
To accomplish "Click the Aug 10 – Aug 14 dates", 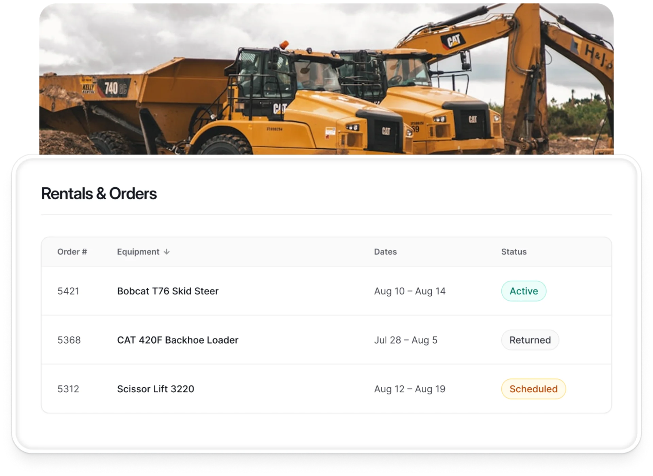I will [x=409, y=291].
